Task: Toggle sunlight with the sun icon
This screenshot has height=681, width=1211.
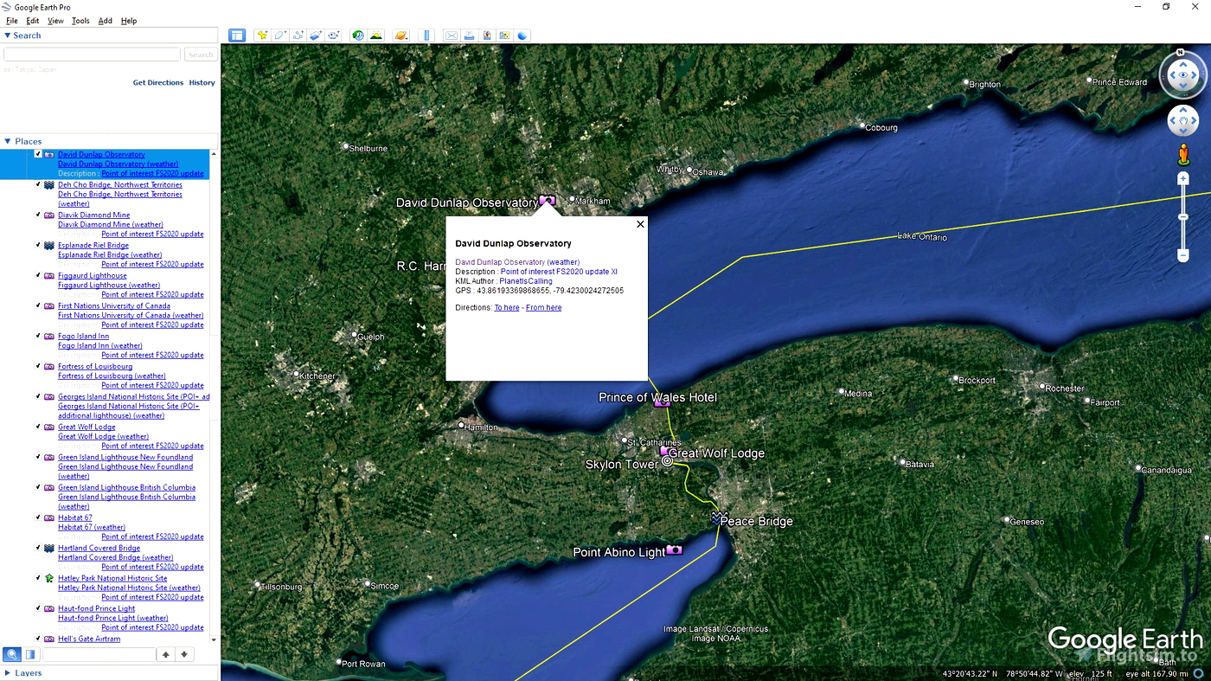Action: 375,35
